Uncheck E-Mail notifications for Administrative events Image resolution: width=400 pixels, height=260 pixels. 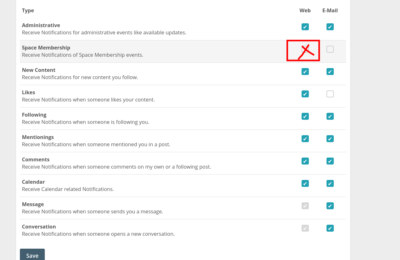(330, 27)
